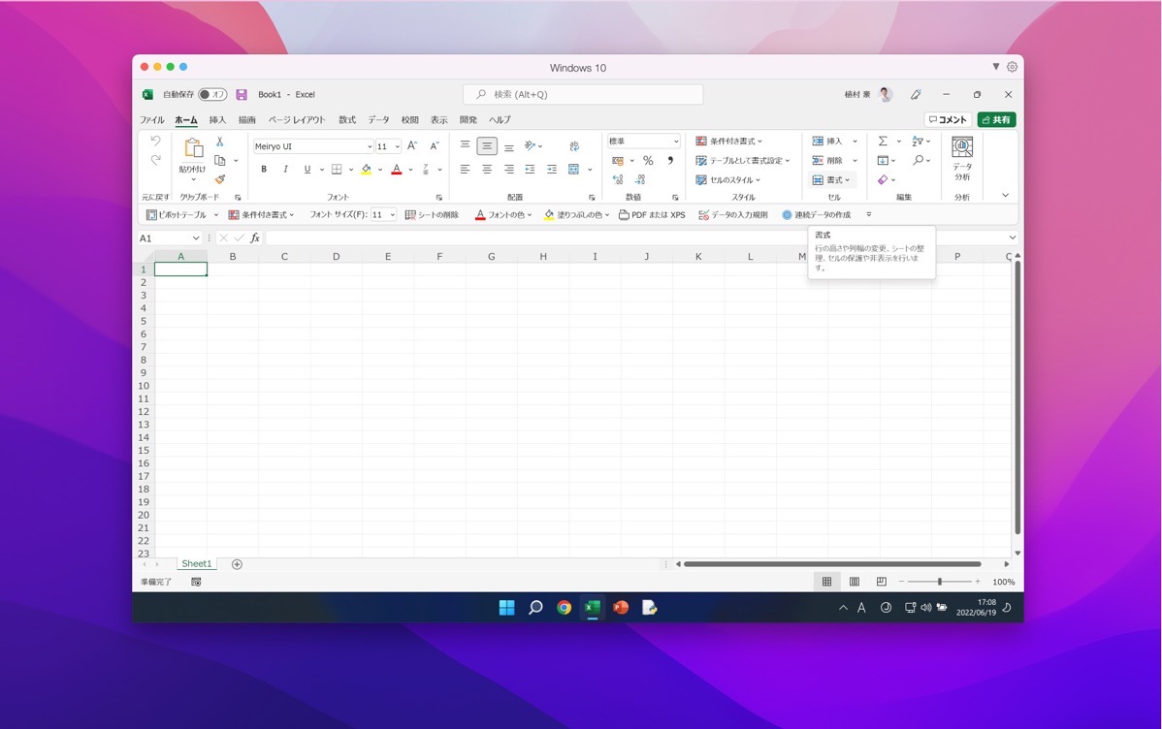Click the Sort and Filter icon

coord(919,141)
